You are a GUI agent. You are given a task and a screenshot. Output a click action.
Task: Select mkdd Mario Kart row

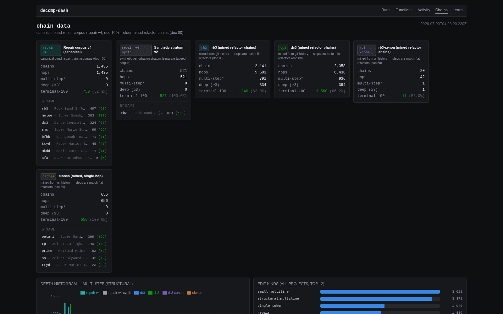pyautogui.click(x=74, y=151)
